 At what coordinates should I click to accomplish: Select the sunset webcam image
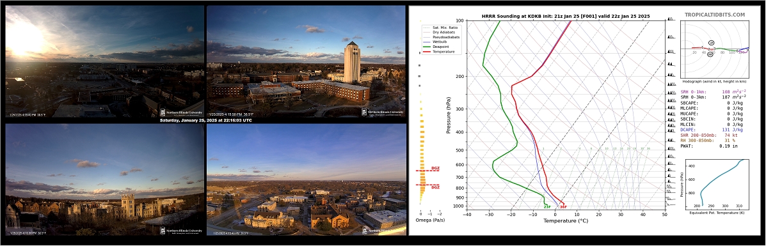104,61
